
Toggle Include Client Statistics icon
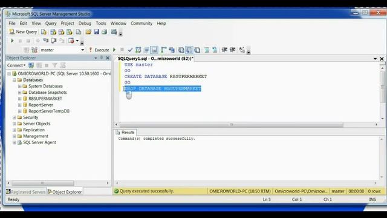(x=172, y=50)
